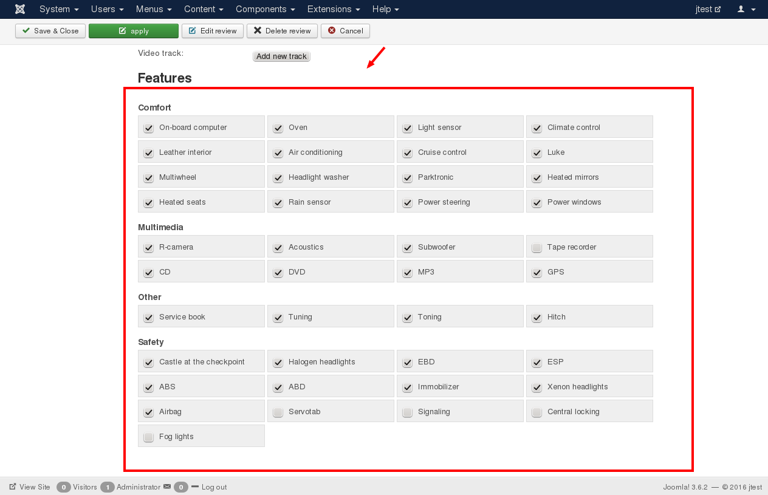This screenshot has height=495, width=768.
Task: Enable the Tape recorder checkbox
Action: (537, 248)
